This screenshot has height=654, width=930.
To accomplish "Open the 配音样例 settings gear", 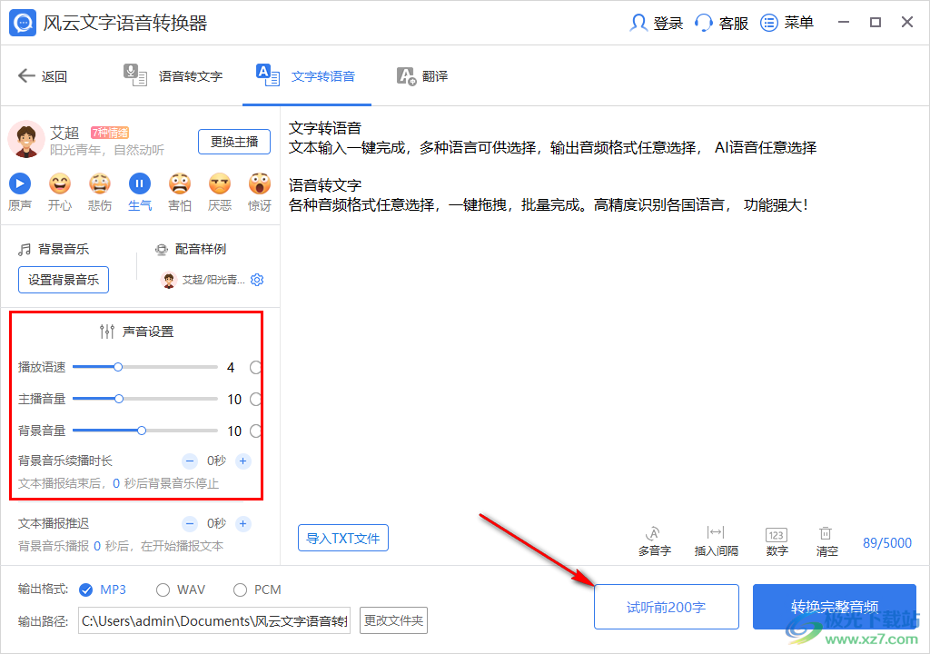I will click(x=257, y=280).
